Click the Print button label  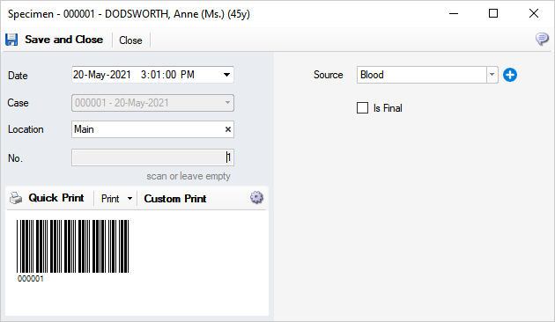pos(110,199)
